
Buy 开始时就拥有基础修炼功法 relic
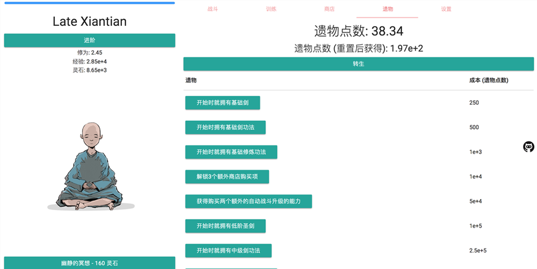tap(231, 152)
